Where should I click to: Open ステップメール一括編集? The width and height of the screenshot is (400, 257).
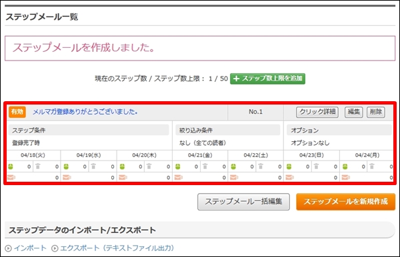[x=243, y=202]
